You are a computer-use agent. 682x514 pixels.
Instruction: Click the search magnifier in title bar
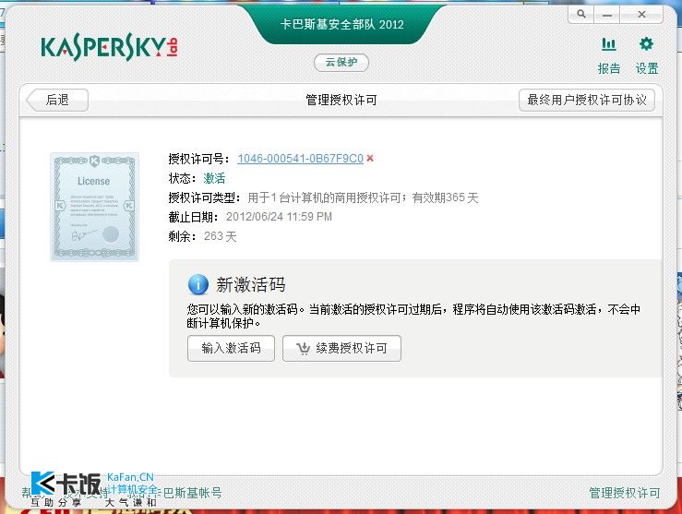(580, 15)
